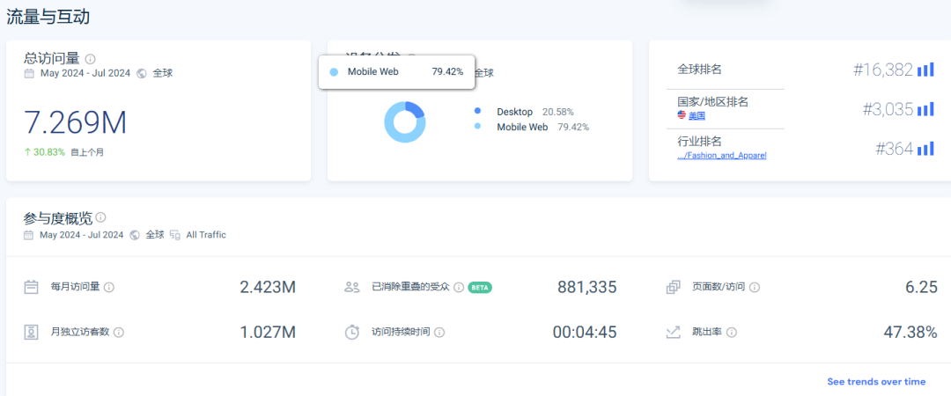Screen dimensions: 951x396
Task: Open the Fashion_and_Apparel category link
Action: tap(722, 155)
